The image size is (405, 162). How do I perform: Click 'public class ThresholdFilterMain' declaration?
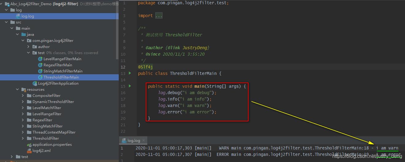click(179, 73)
